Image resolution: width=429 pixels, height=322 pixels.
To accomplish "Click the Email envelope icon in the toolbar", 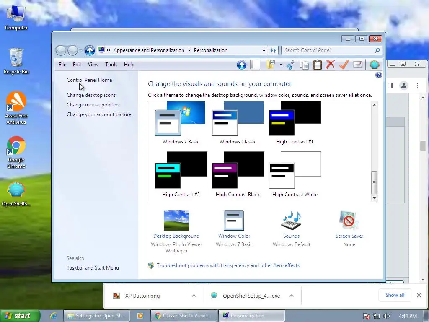I will pos(358,64).
